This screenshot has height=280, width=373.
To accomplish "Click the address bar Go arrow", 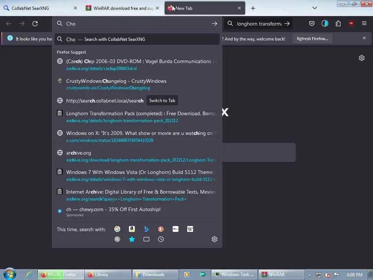I will (214, 24).
